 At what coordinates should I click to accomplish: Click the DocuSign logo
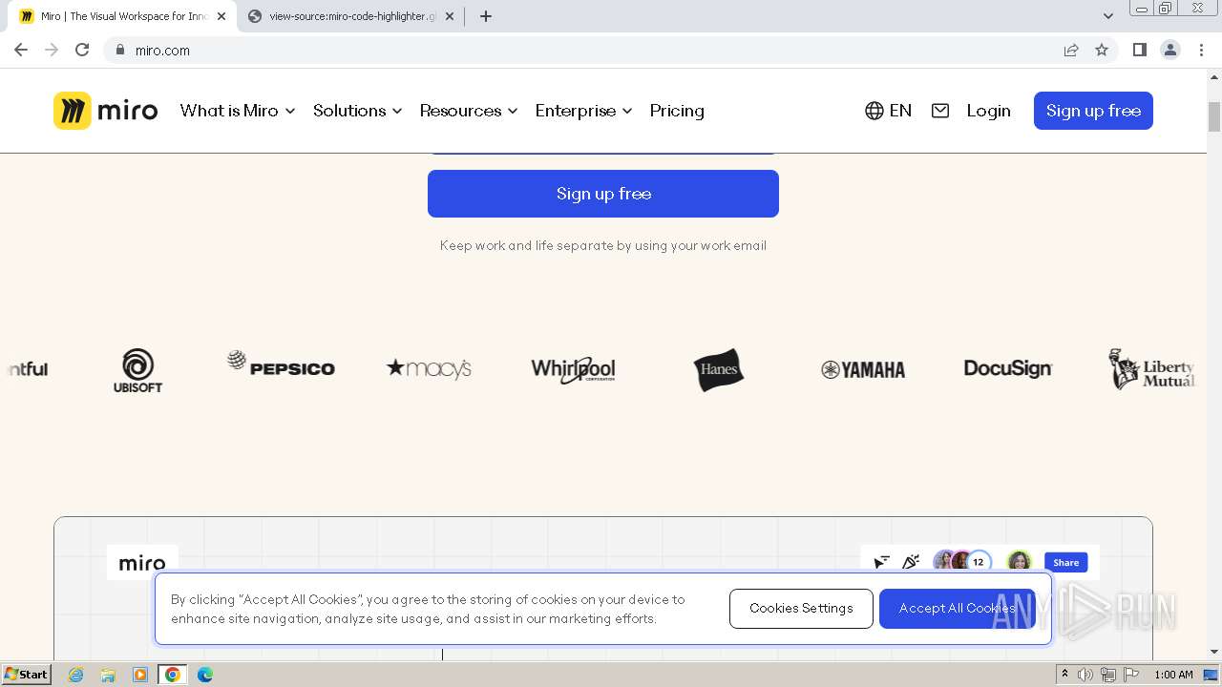click(x=1007, y=368)
